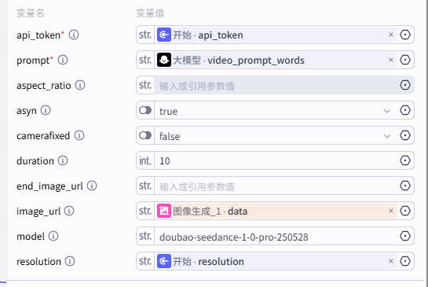428x287 pixels.
Task: Remove the 图像生成_1 - data reference
Action: click(x=391, y=211)
